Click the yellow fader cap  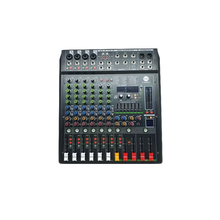click(x=117, y=157)
